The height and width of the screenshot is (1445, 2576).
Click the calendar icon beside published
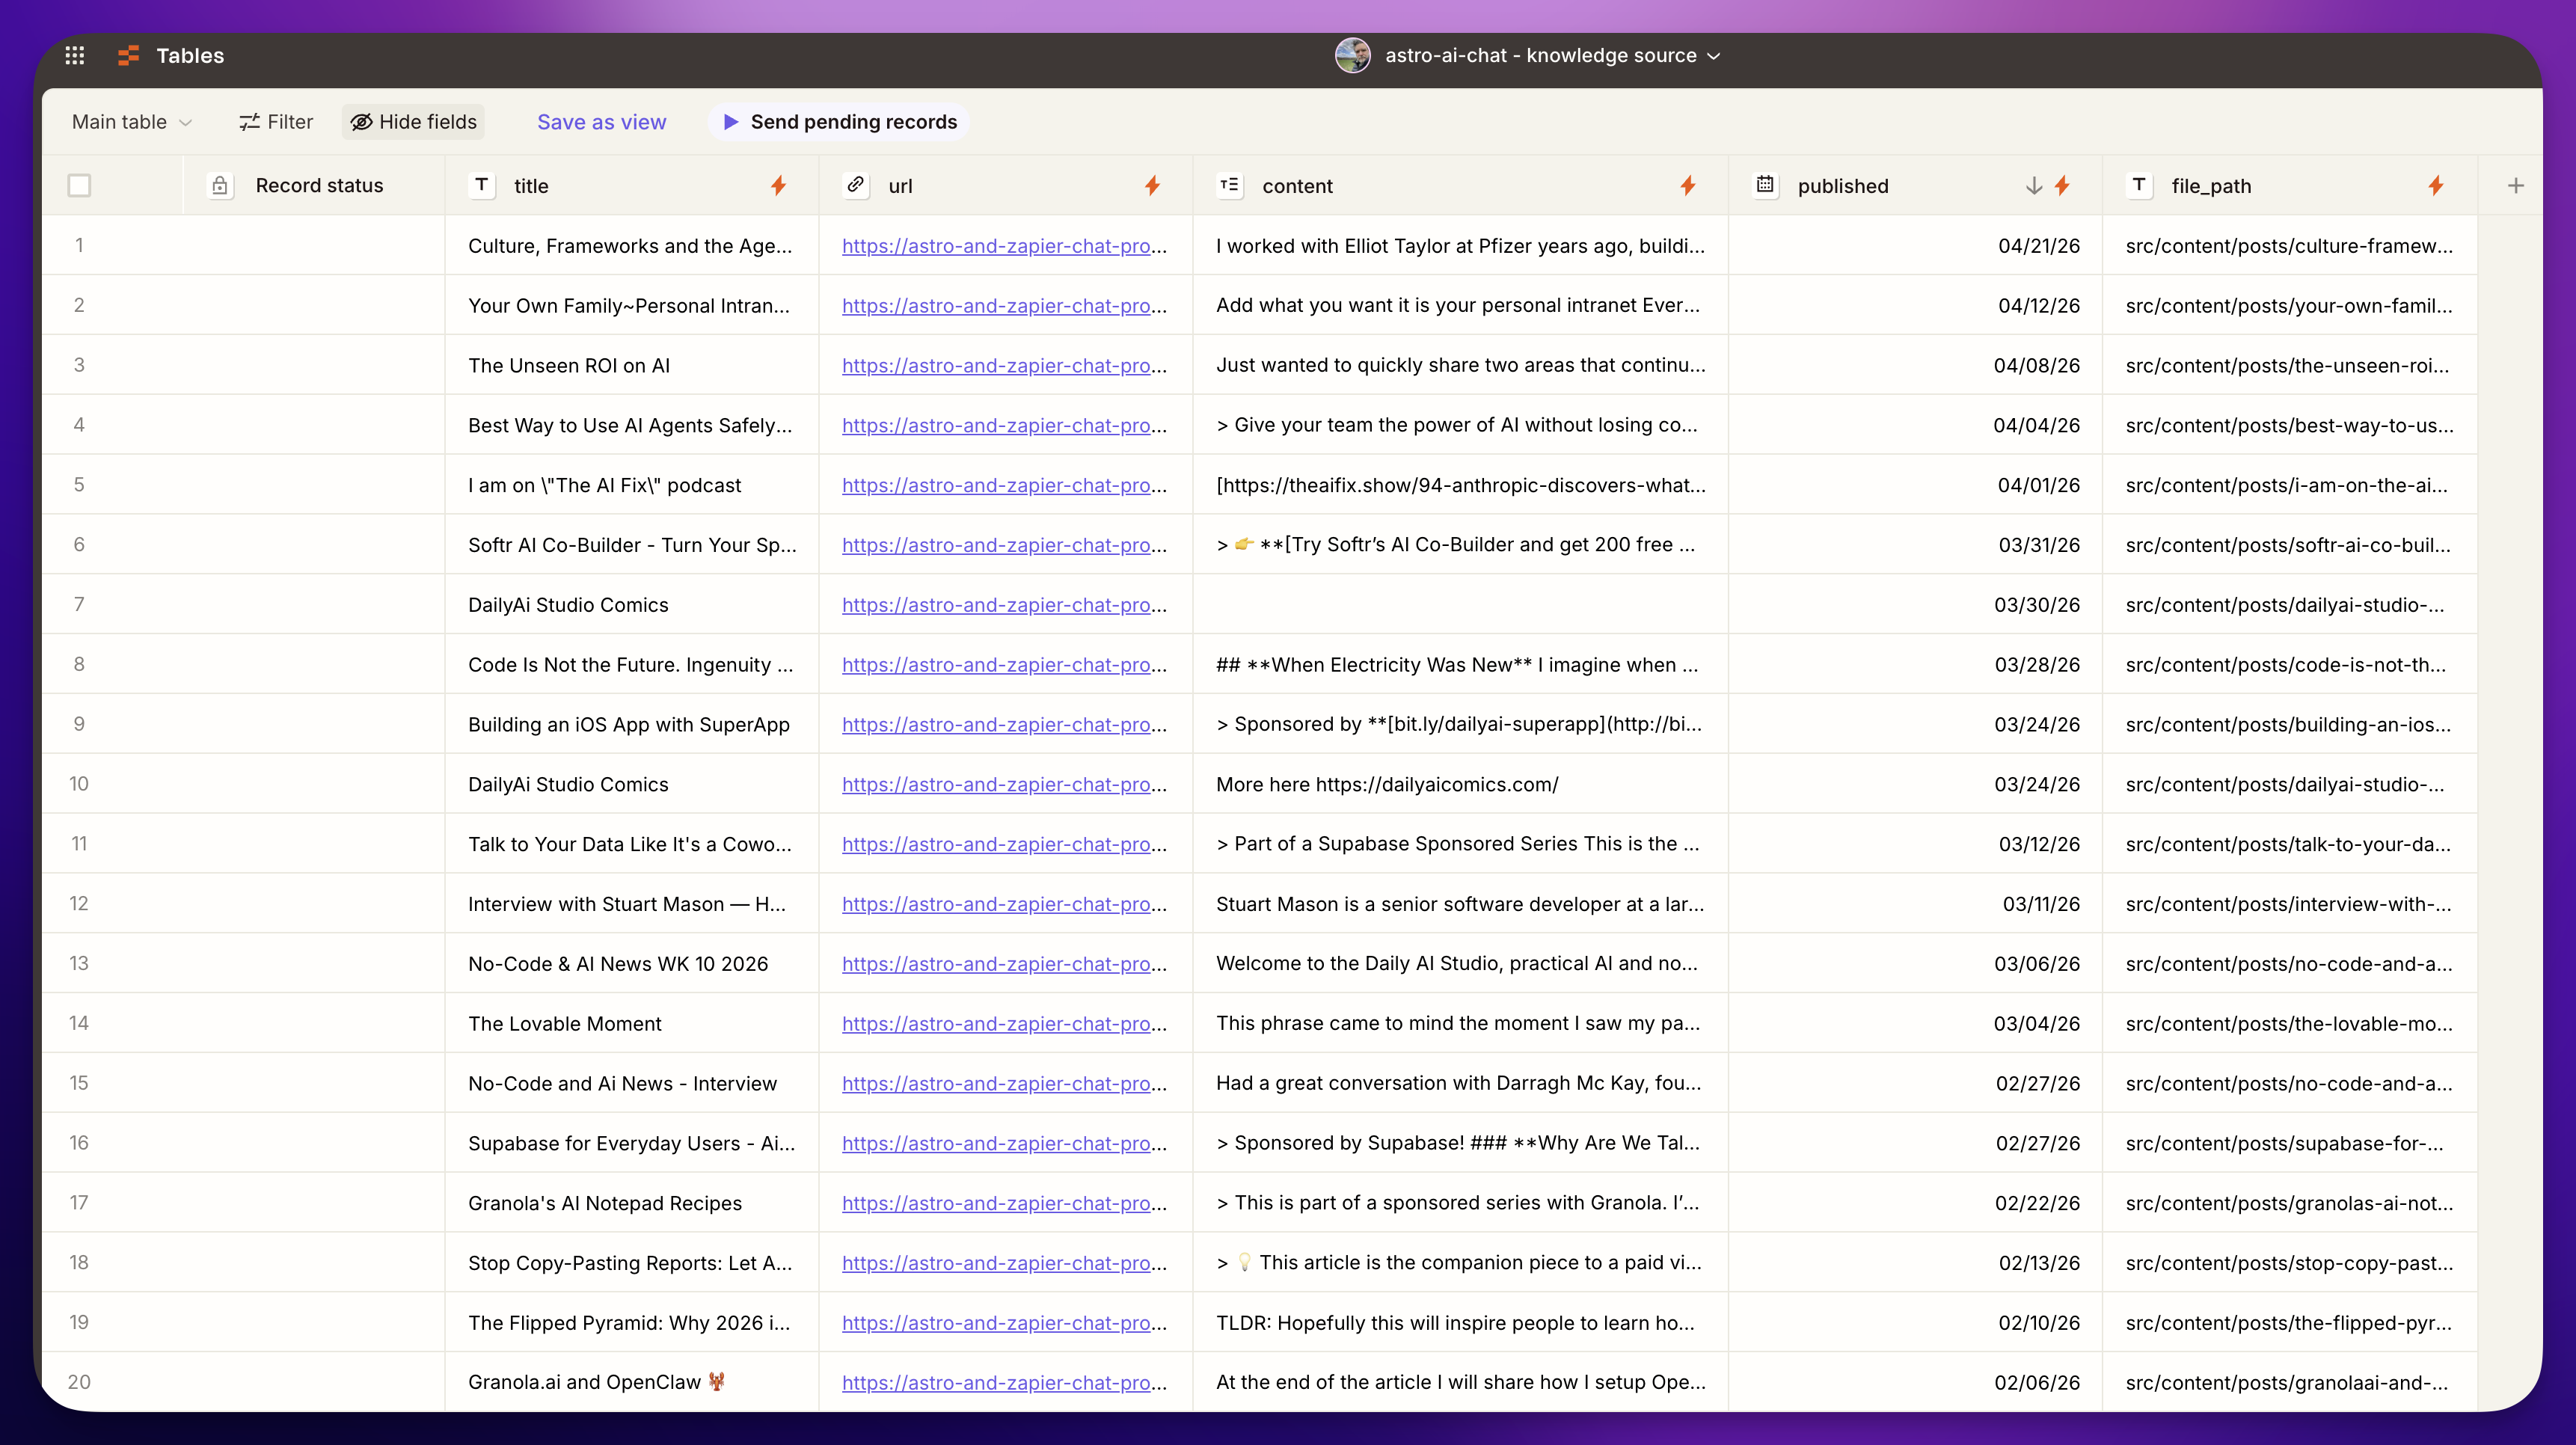(x=1766, y=186)
